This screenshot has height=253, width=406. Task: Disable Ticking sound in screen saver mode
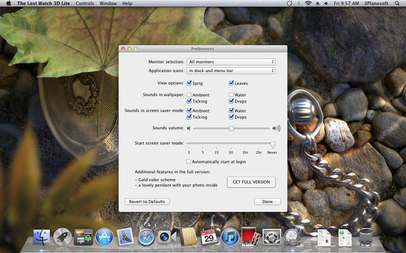click(x=189, y=117)
